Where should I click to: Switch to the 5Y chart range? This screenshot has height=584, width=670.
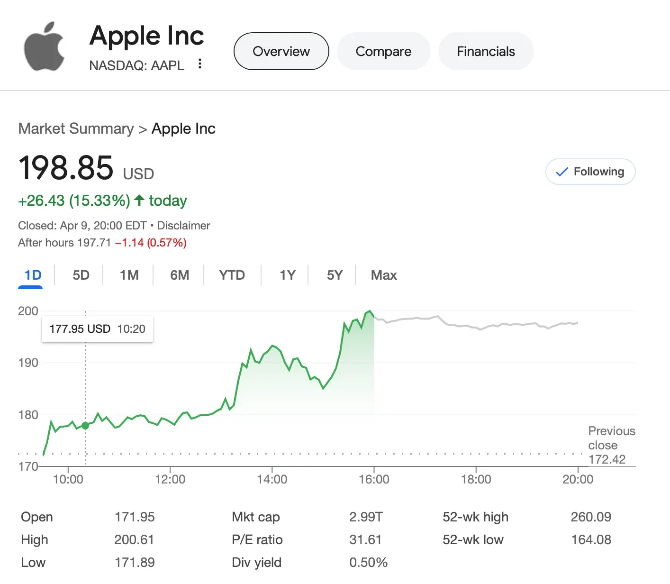coord(335,275)
